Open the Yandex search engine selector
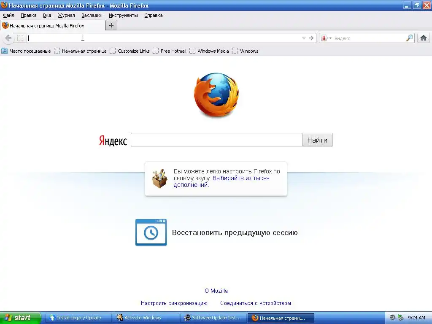The height and width of the screenshot is (324, 432). 327,38
